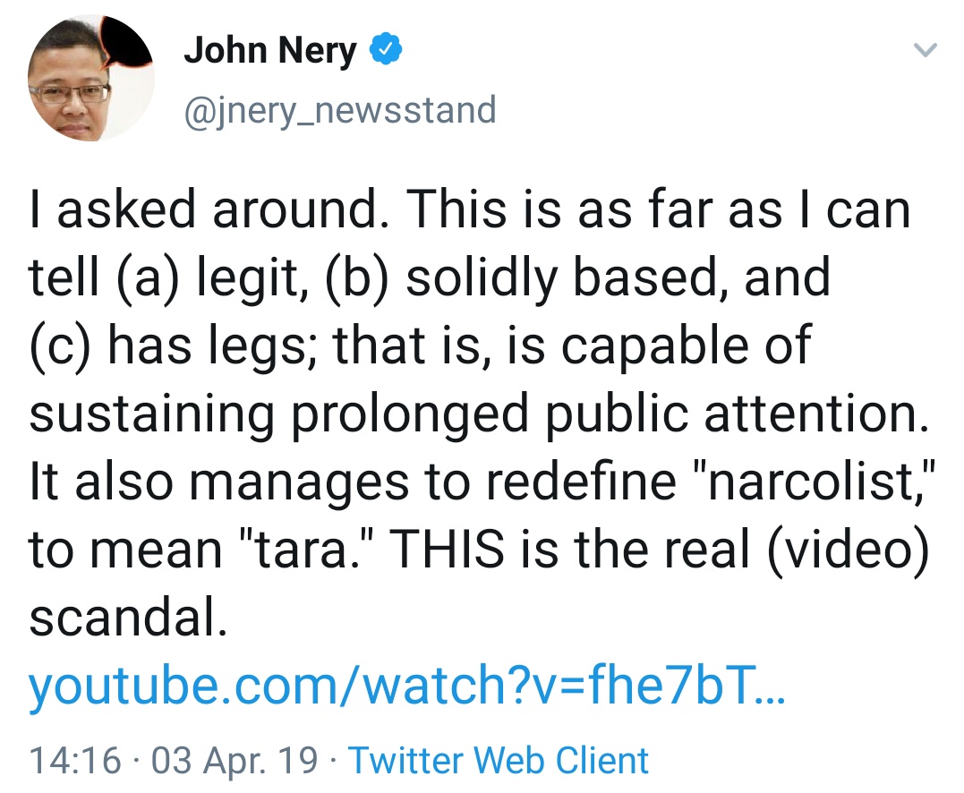Open the @jnery_newsstand handle
The height and width of the screenshot is (793, 964).
pos(340,110)
